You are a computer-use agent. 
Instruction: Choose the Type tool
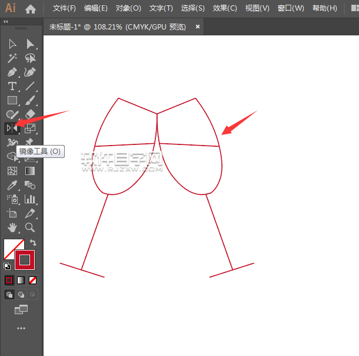coord(12,86)
